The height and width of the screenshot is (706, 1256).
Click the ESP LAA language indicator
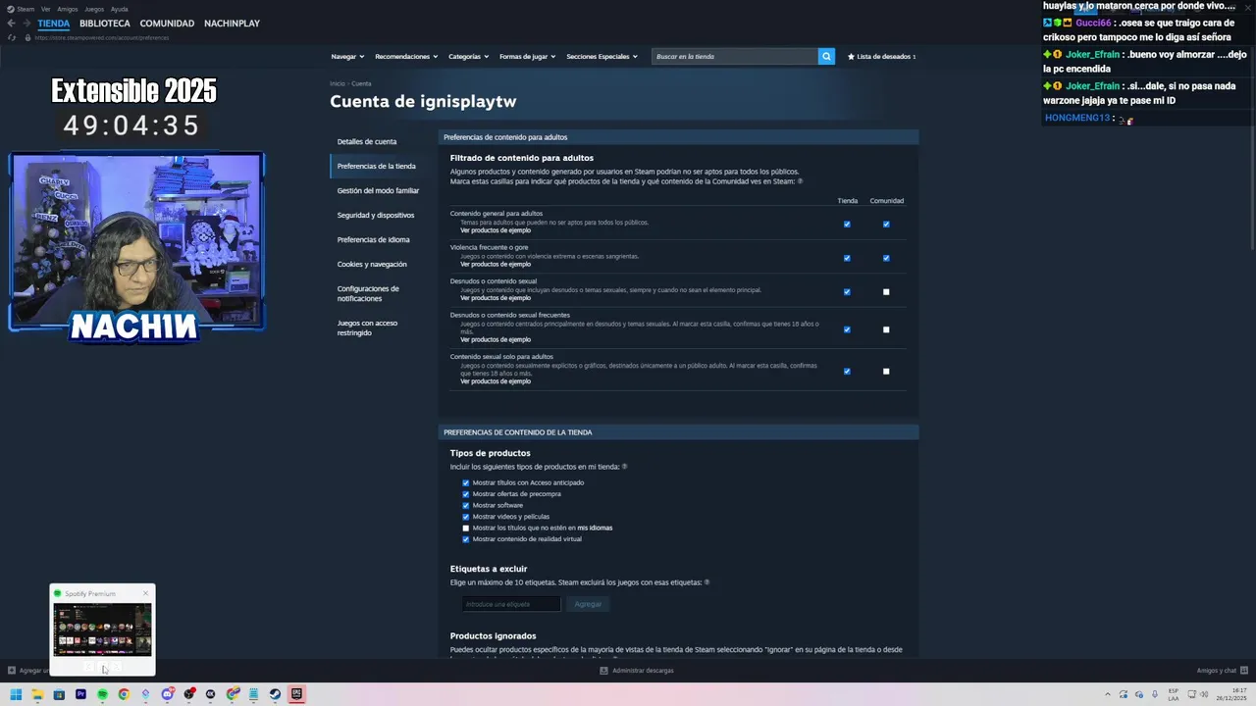tap(1174, 694)
